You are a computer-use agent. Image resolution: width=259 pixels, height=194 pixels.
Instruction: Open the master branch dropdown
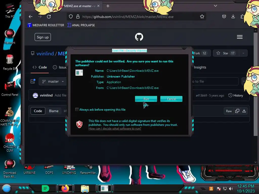click(x=53, y=82)
